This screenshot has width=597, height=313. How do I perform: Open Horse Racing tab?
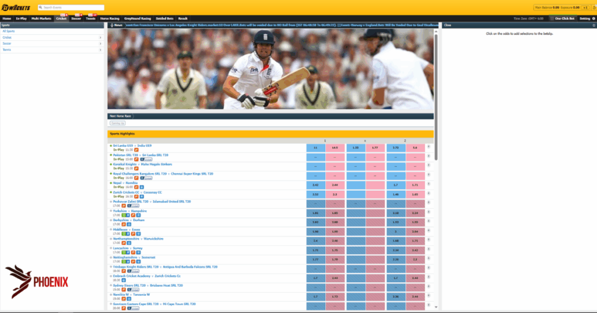(x=110, y=18)
